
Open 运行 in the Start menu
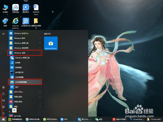[25, 87]
